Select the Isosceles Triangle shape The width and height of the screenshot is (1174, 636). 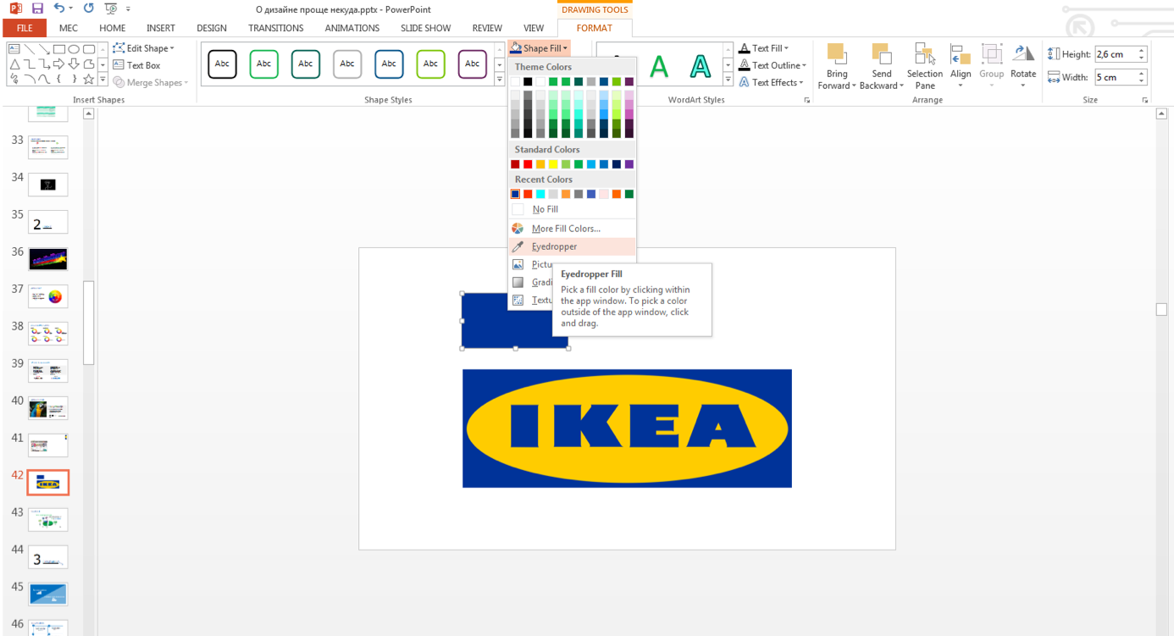click(14, 64)
